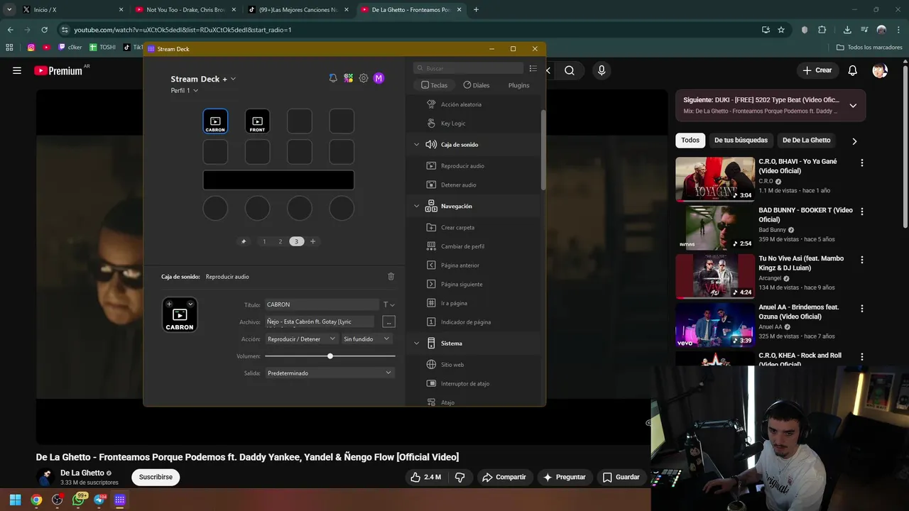
Task: Open title text formatting T dropdown
Action: point(388,304)
